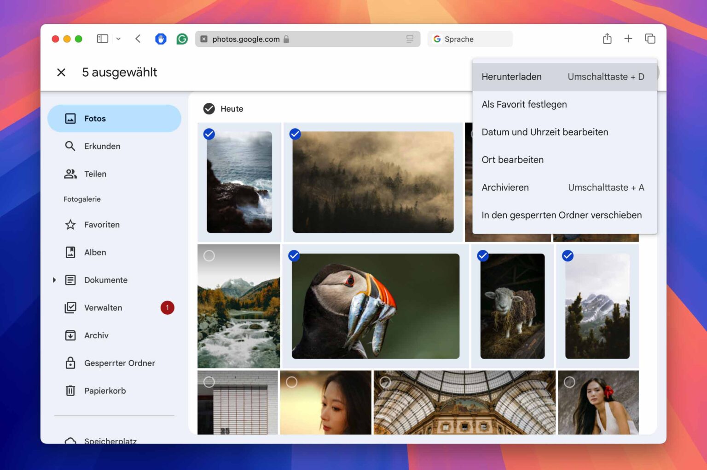The image size is (707, 470).
Task: Select the mountain river photo's circle
Action: (209, 256)
